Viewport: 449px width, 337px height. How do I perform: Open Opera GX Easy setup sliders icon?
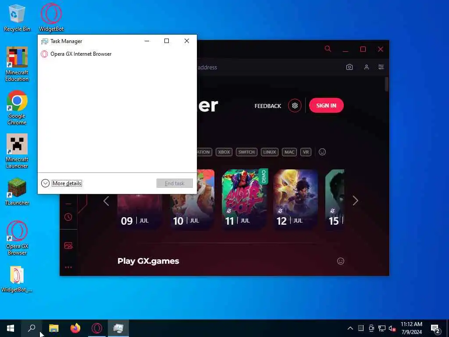(x=381, y=67)
